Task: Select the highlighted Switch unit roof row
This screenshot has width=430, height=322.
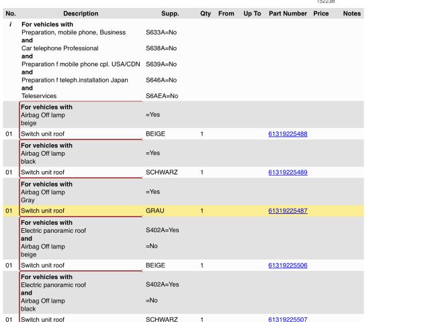Action: 43,211
